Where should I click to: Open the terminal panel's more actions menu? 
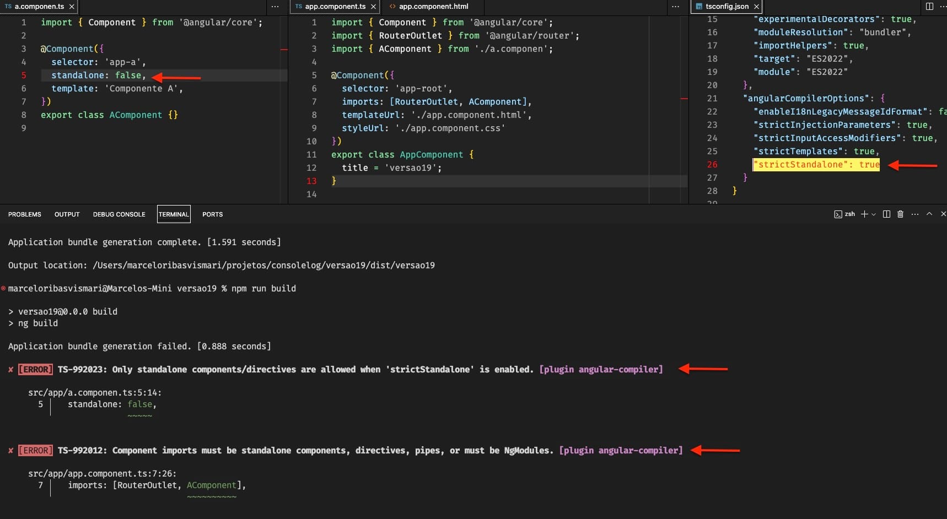pyautogui.click(x=915, y=214)
